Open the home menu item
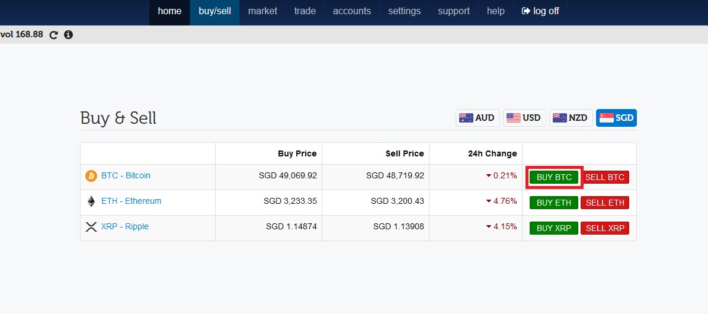The height and width of the screenshot is (314, 708). [170, 11]
